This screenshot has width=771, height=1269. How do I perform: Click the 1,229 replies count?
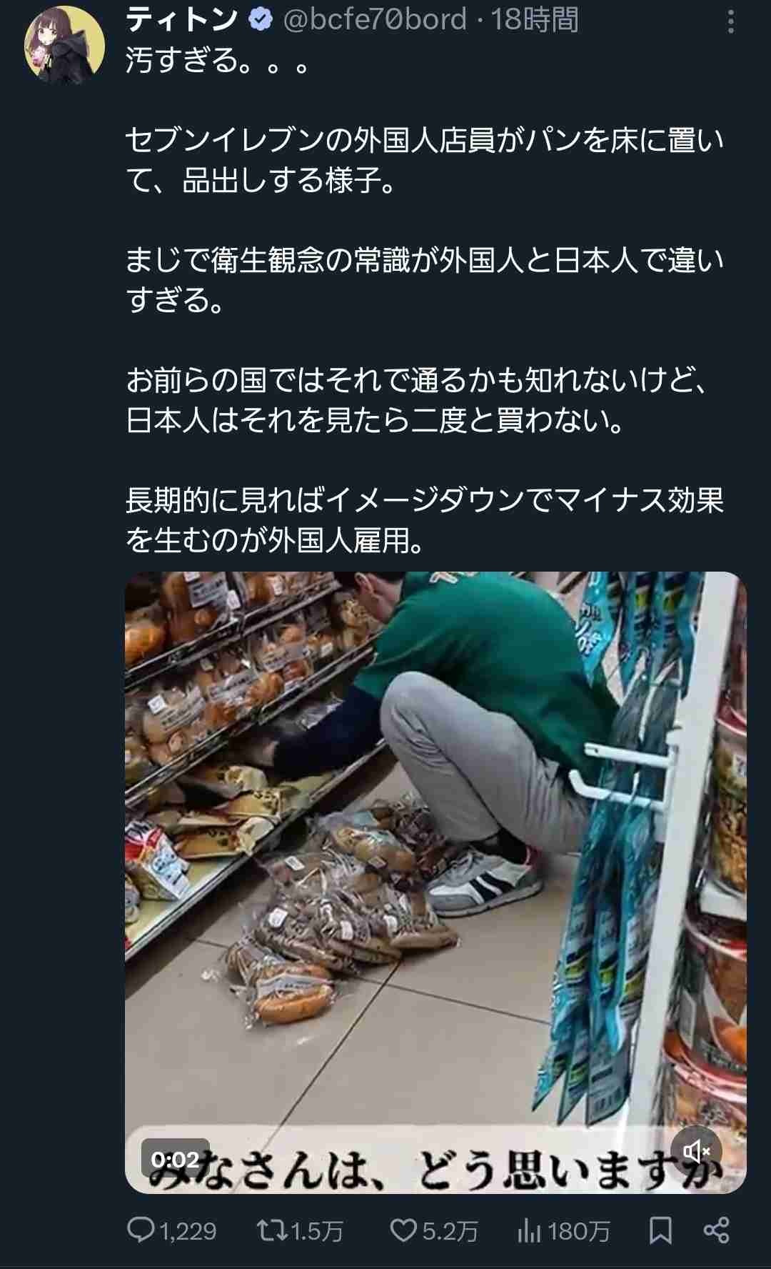click(x=188, y=1231)
